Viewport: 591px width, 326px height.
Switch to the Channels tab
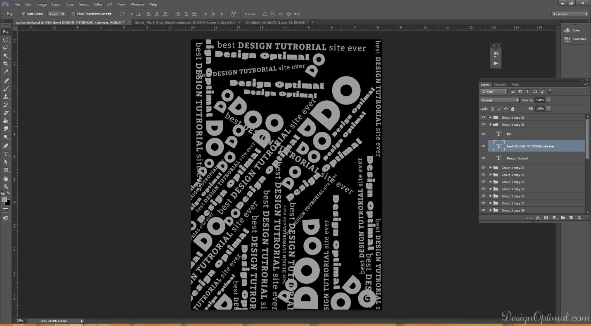tap(500, 84)
